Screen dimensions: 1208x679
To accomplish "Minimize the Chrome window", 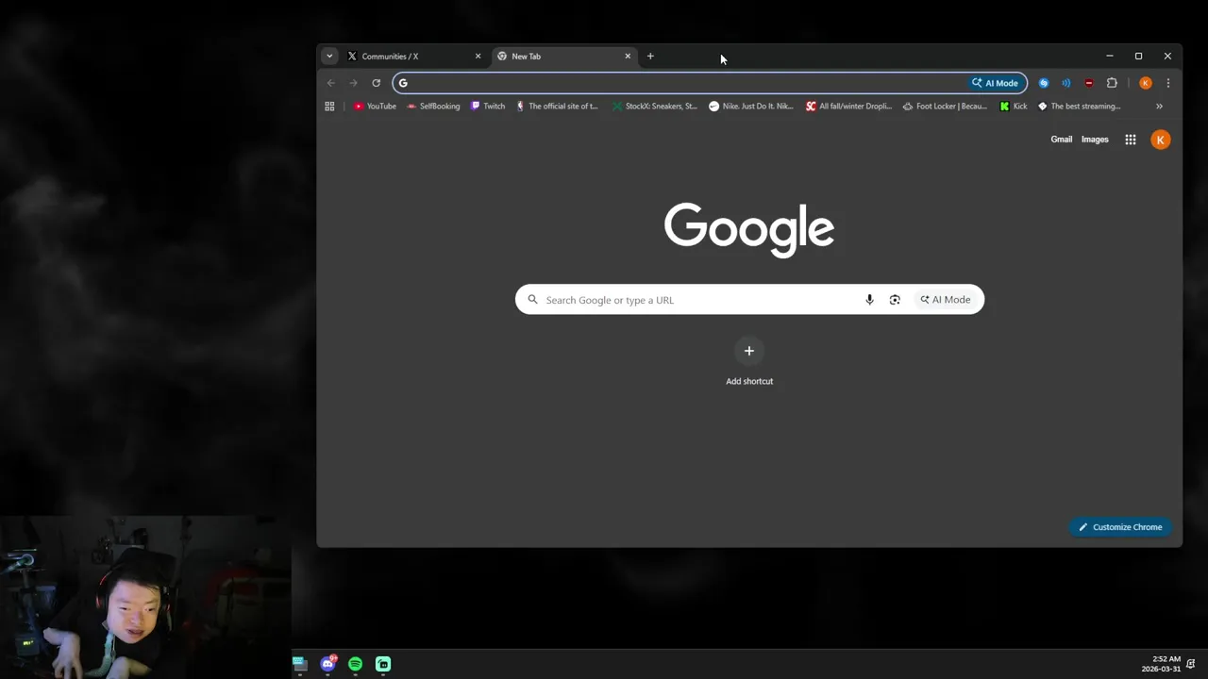I will (x=1110, y=57).
